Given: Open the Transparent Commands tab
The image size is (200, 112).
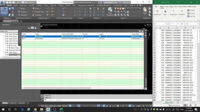Looking at the screenshot, I should coord(86,5).
